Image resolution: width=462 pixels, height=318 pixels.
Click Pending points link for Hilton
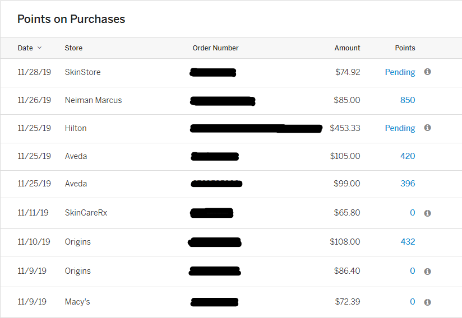coord(400,128)
